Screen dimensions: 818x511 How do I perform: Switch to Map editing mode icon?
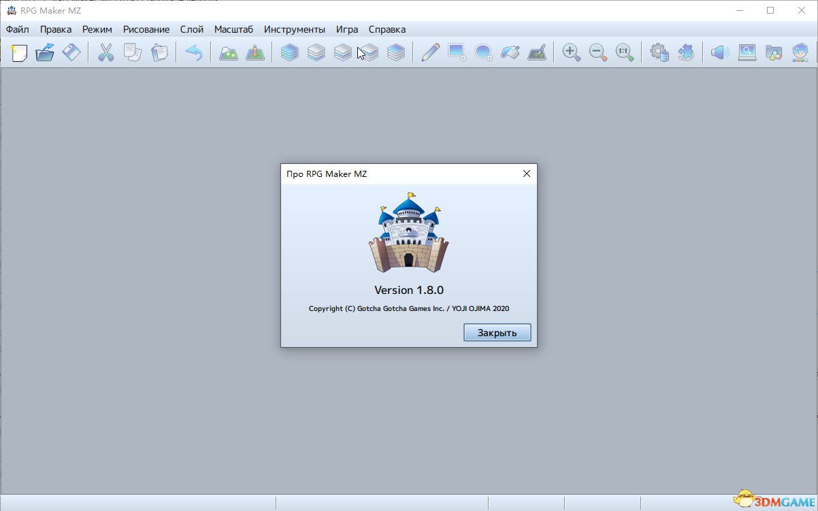229,52
